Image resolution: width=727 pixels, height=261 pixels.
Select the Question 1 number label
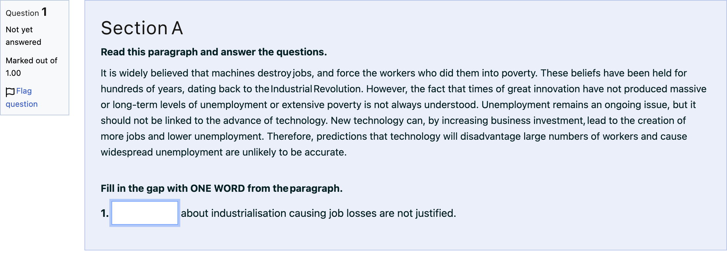coord(26,13)
